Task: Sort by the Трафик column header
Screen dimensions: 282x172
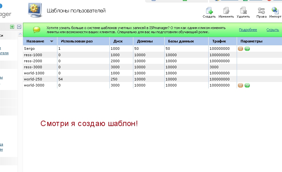Action: (219, 41)
